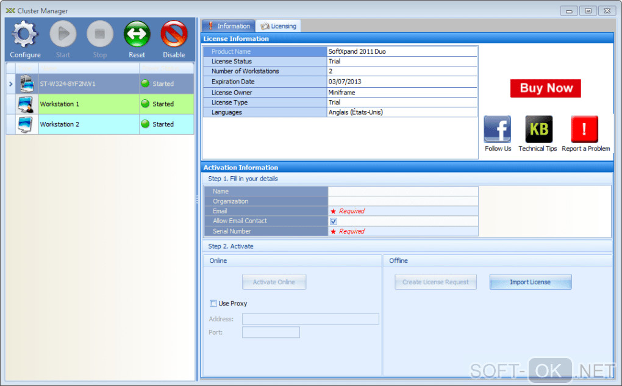The width and height of the screenshot is (622, 386).
Task: Click the panel splitter handle
Action: point(197,199)
